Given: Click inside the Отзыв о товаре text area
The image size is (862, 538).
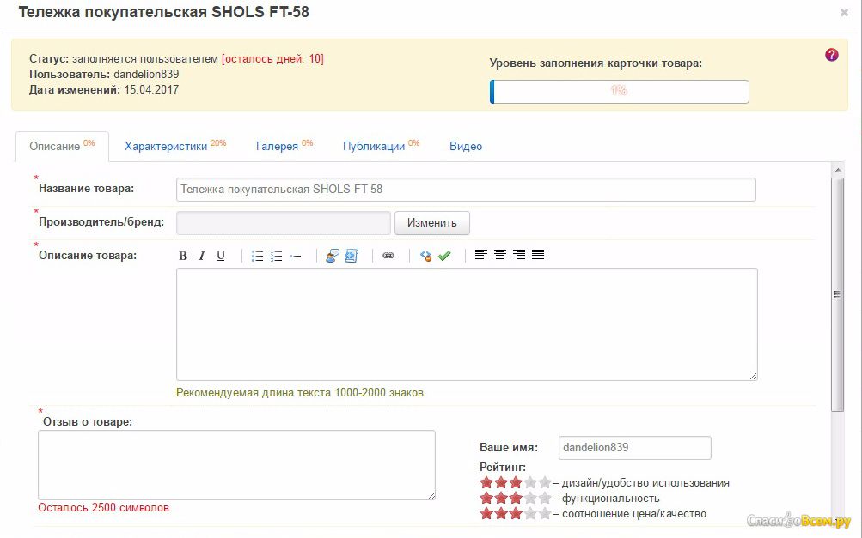Looking at the screenshot, I should click(237, 465).
